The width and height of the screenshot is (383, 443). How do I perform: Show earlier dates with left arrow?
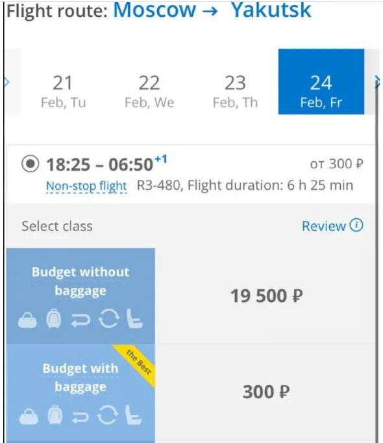pos(6,82)
